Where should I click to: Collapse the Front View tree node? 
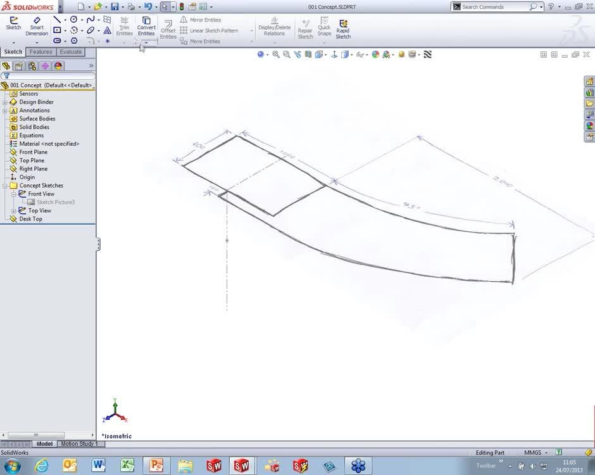pos(14,194)
